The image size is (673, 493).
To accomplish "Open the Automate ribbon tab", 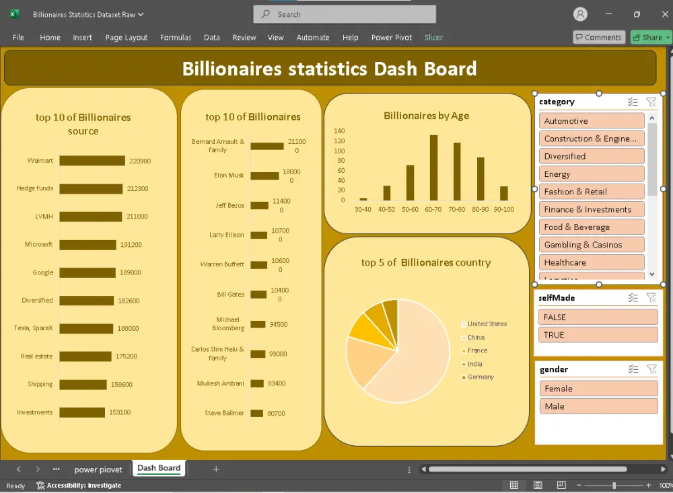I will 313,38.
